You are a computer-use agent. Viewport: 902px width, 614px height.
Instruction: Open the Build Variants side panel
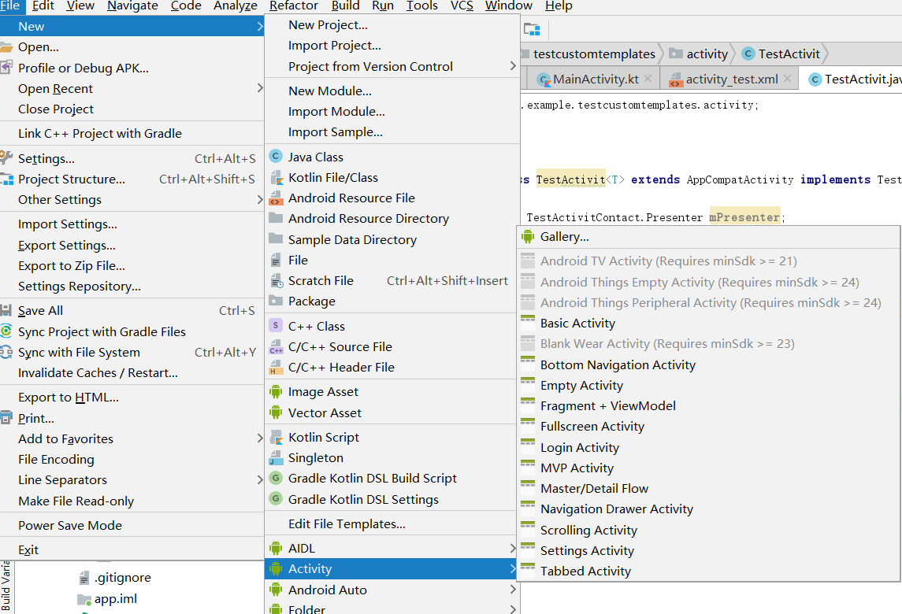point(6,586)
